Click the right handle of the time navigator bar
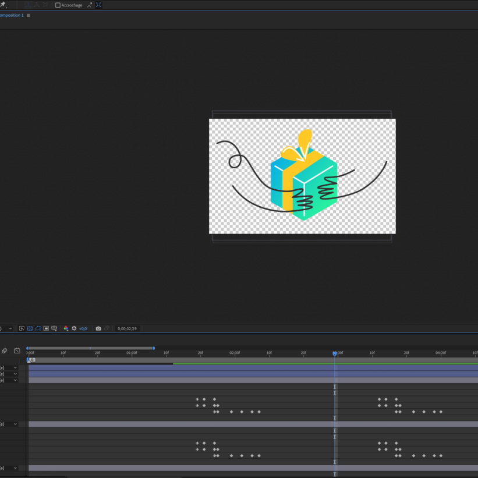 154,348
